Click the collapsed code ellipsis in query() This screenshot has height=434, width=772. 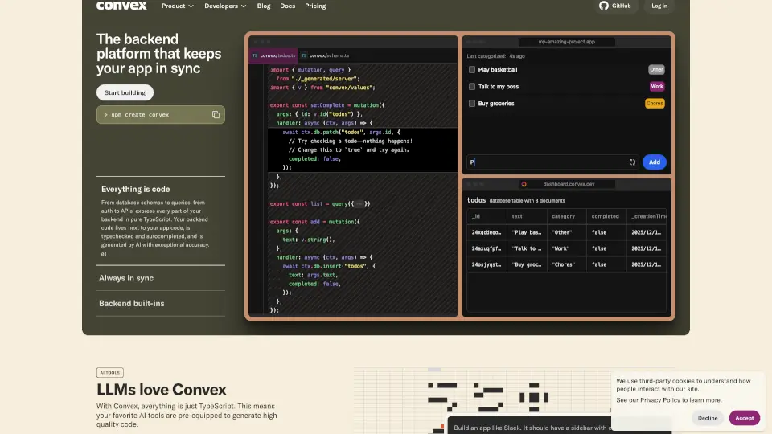point(359,204)
